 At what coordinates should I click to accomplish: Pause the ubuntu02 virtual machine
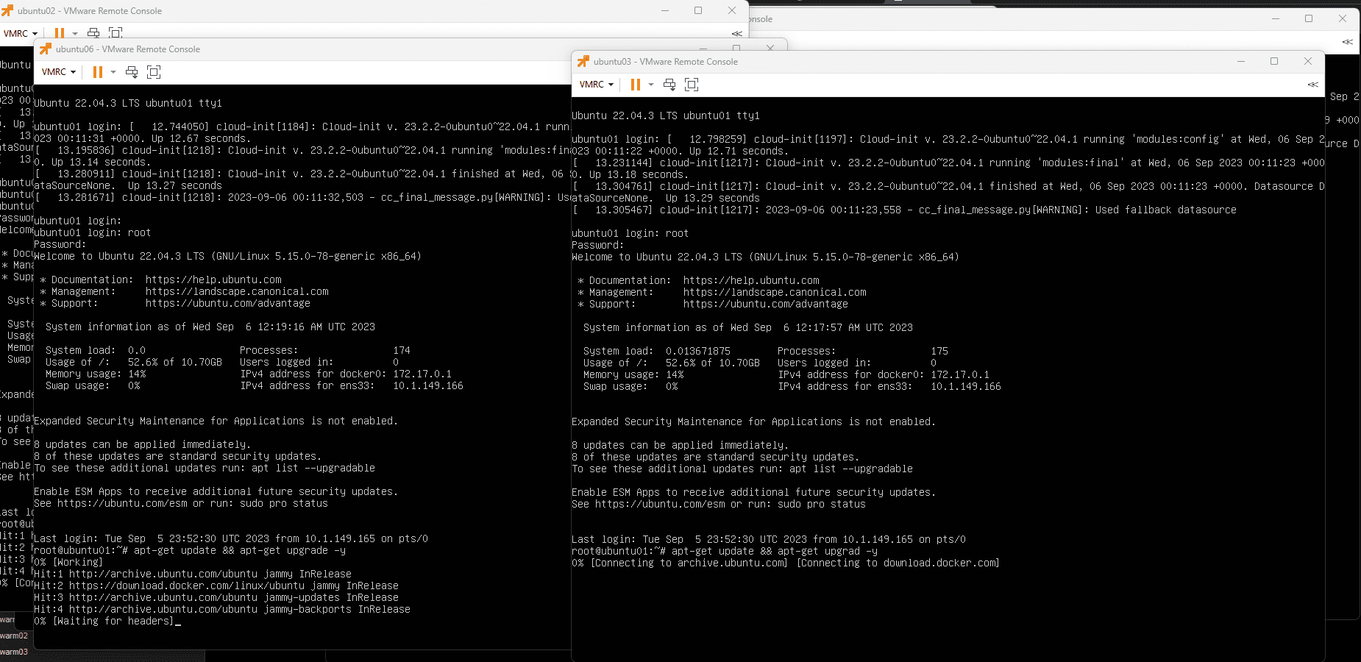click(60, 33)
